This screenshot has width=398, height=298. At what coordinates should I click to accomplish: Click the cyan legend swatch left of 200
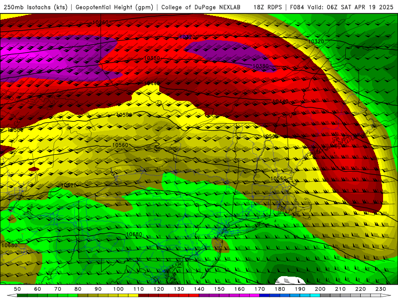coord(315,296)
